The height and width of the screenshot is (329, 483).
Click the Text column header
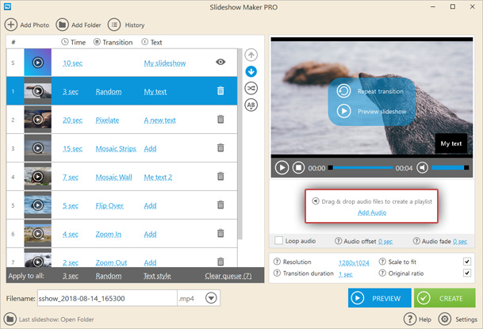pos(151,42)
